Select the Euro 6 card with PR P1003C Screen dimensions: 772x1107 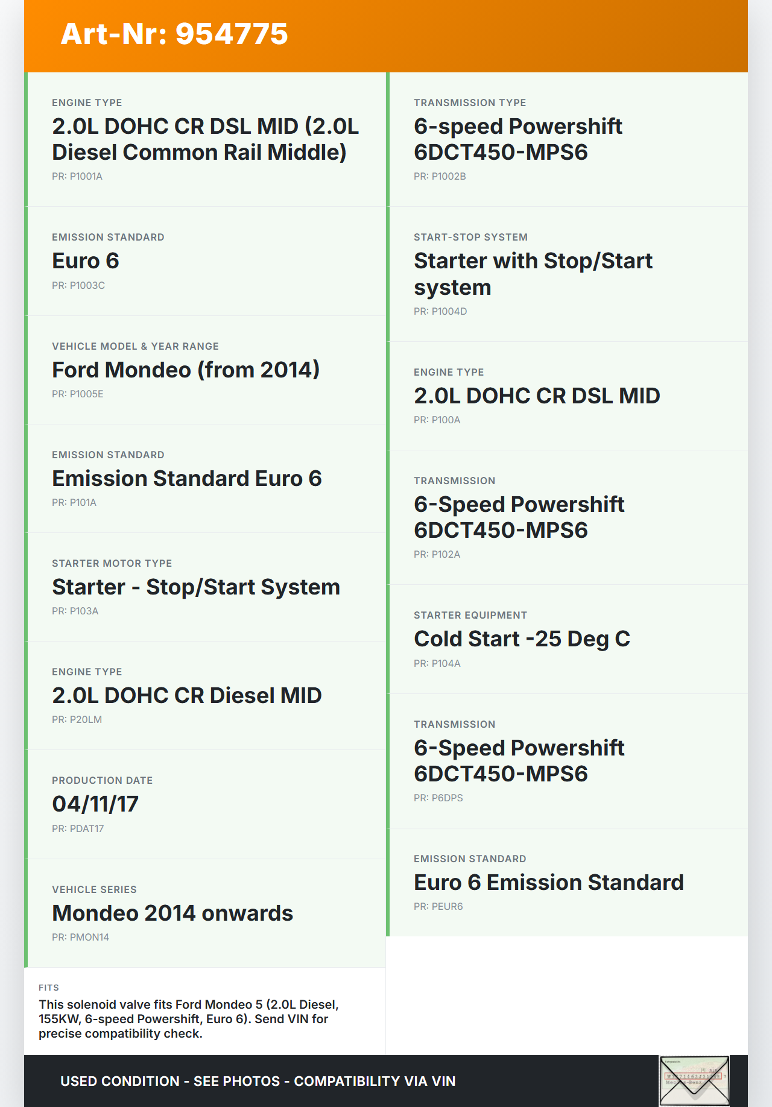pos(205,261)
